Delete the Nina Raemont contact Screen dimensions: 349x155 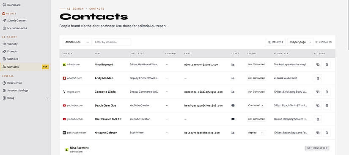click(327, 64)
